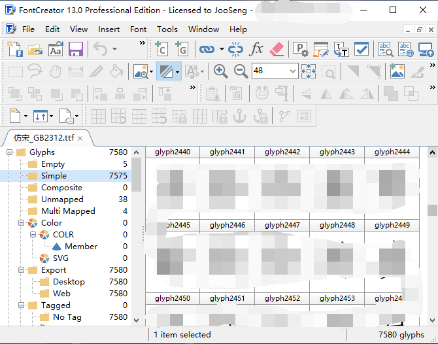Click the Zoom In magnifier icon
This screenshot has width=438, height=344.
click(x=221, y=71)
